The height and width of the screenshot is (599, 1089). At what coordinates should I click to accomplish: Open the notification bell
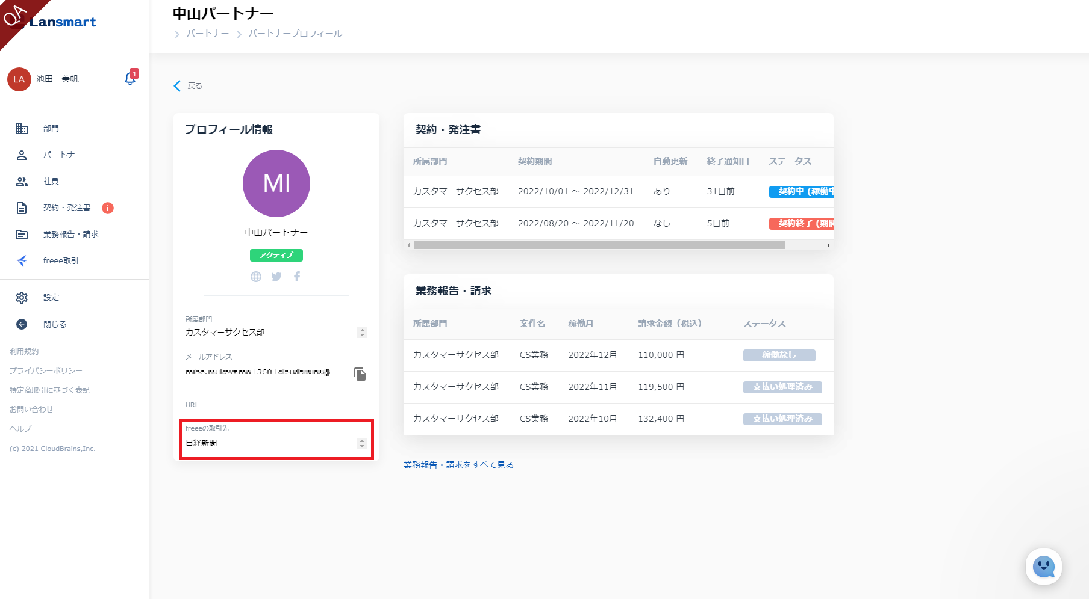coord(130,79)
